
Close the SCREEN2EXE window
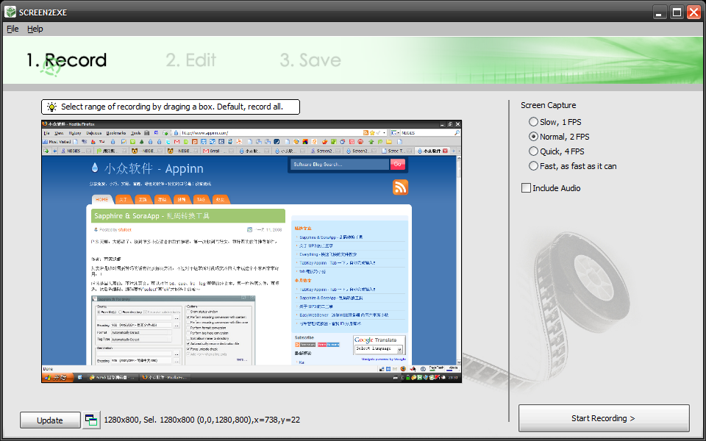point(693,12)
